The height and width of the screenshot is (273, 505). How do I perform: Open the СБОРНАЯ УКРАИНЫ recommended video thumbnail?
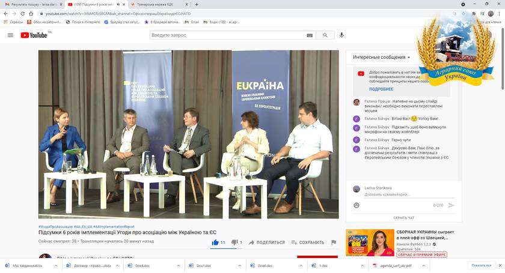370,242
